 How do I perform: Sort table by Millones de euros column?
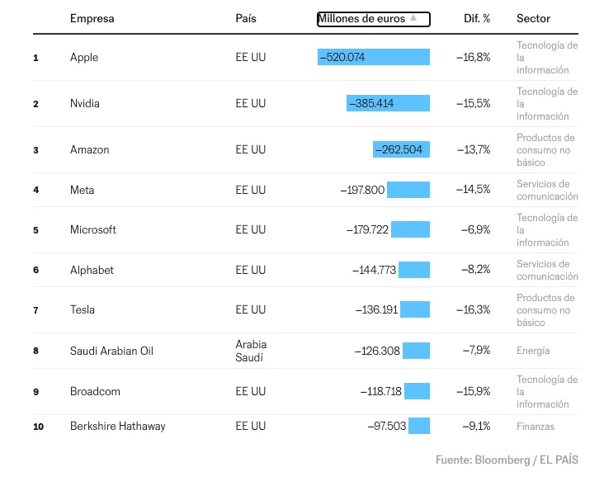coord(363,18)
